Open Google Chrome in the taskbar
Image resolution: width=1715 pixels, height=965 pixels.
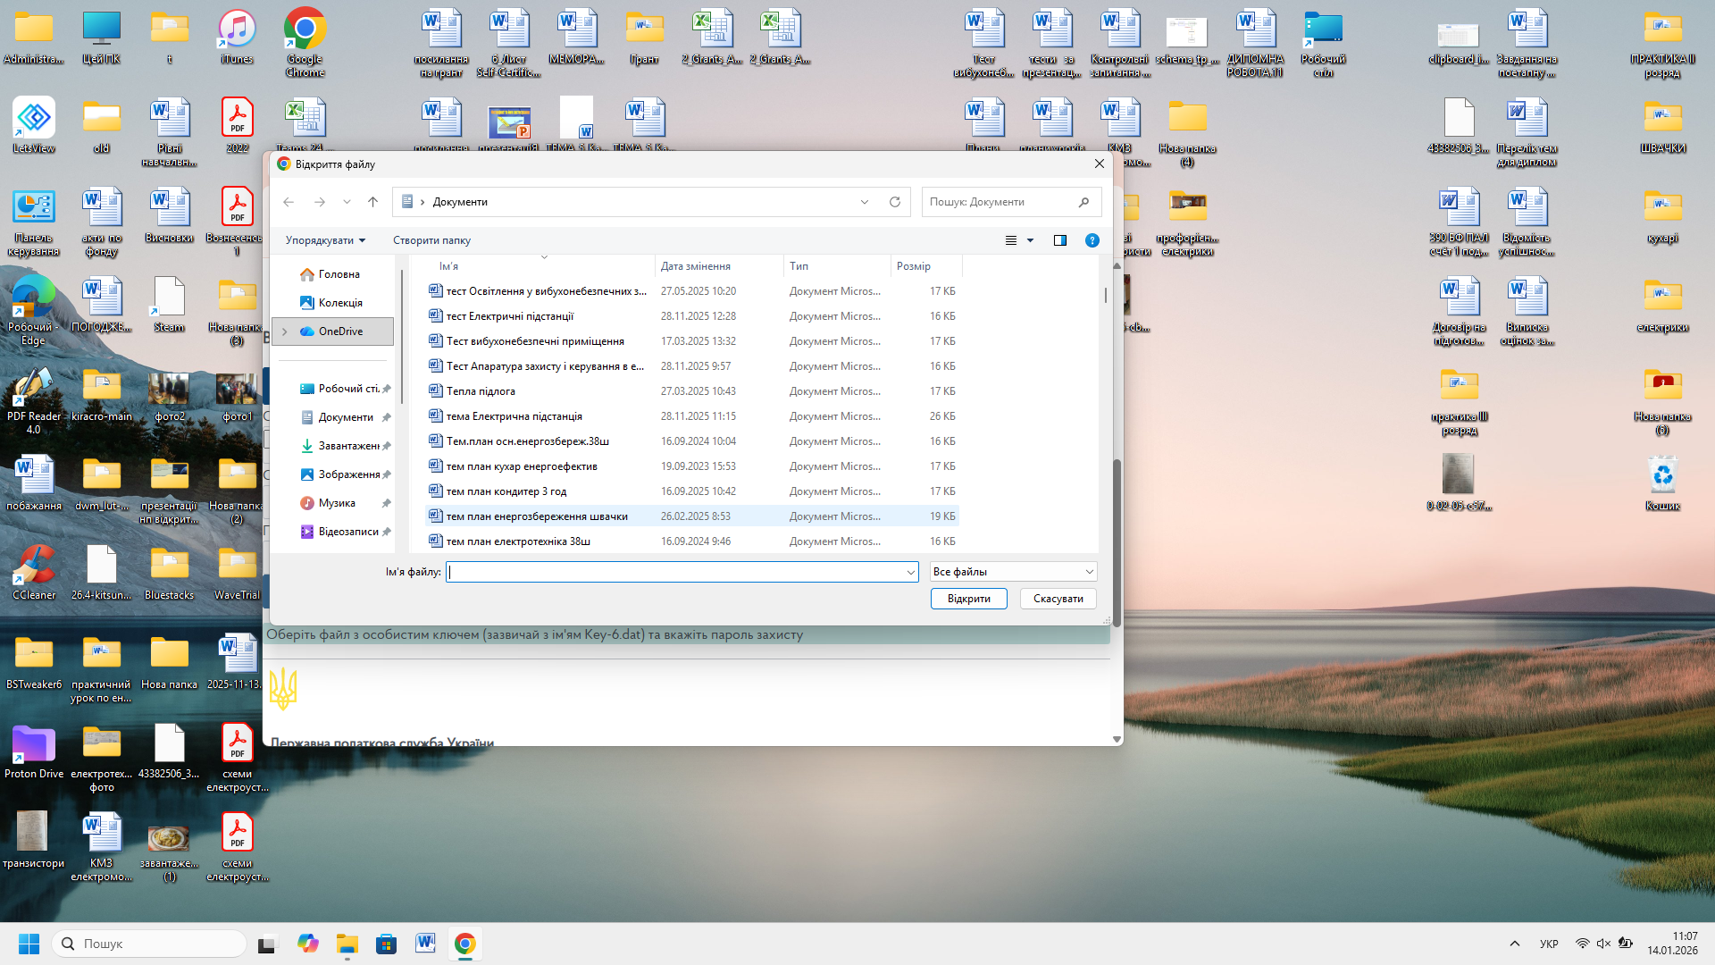point(464,944)
